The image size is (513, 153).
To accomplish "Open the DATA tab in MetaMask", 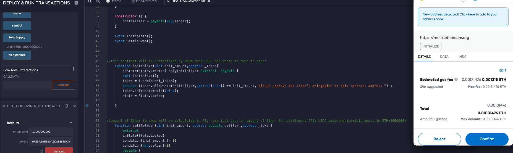I will (x=444, y=57).
